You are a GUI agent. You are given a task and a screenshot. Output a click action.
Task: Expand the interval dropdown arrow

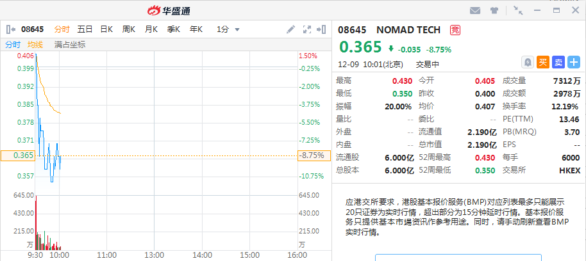pos(237,29)
